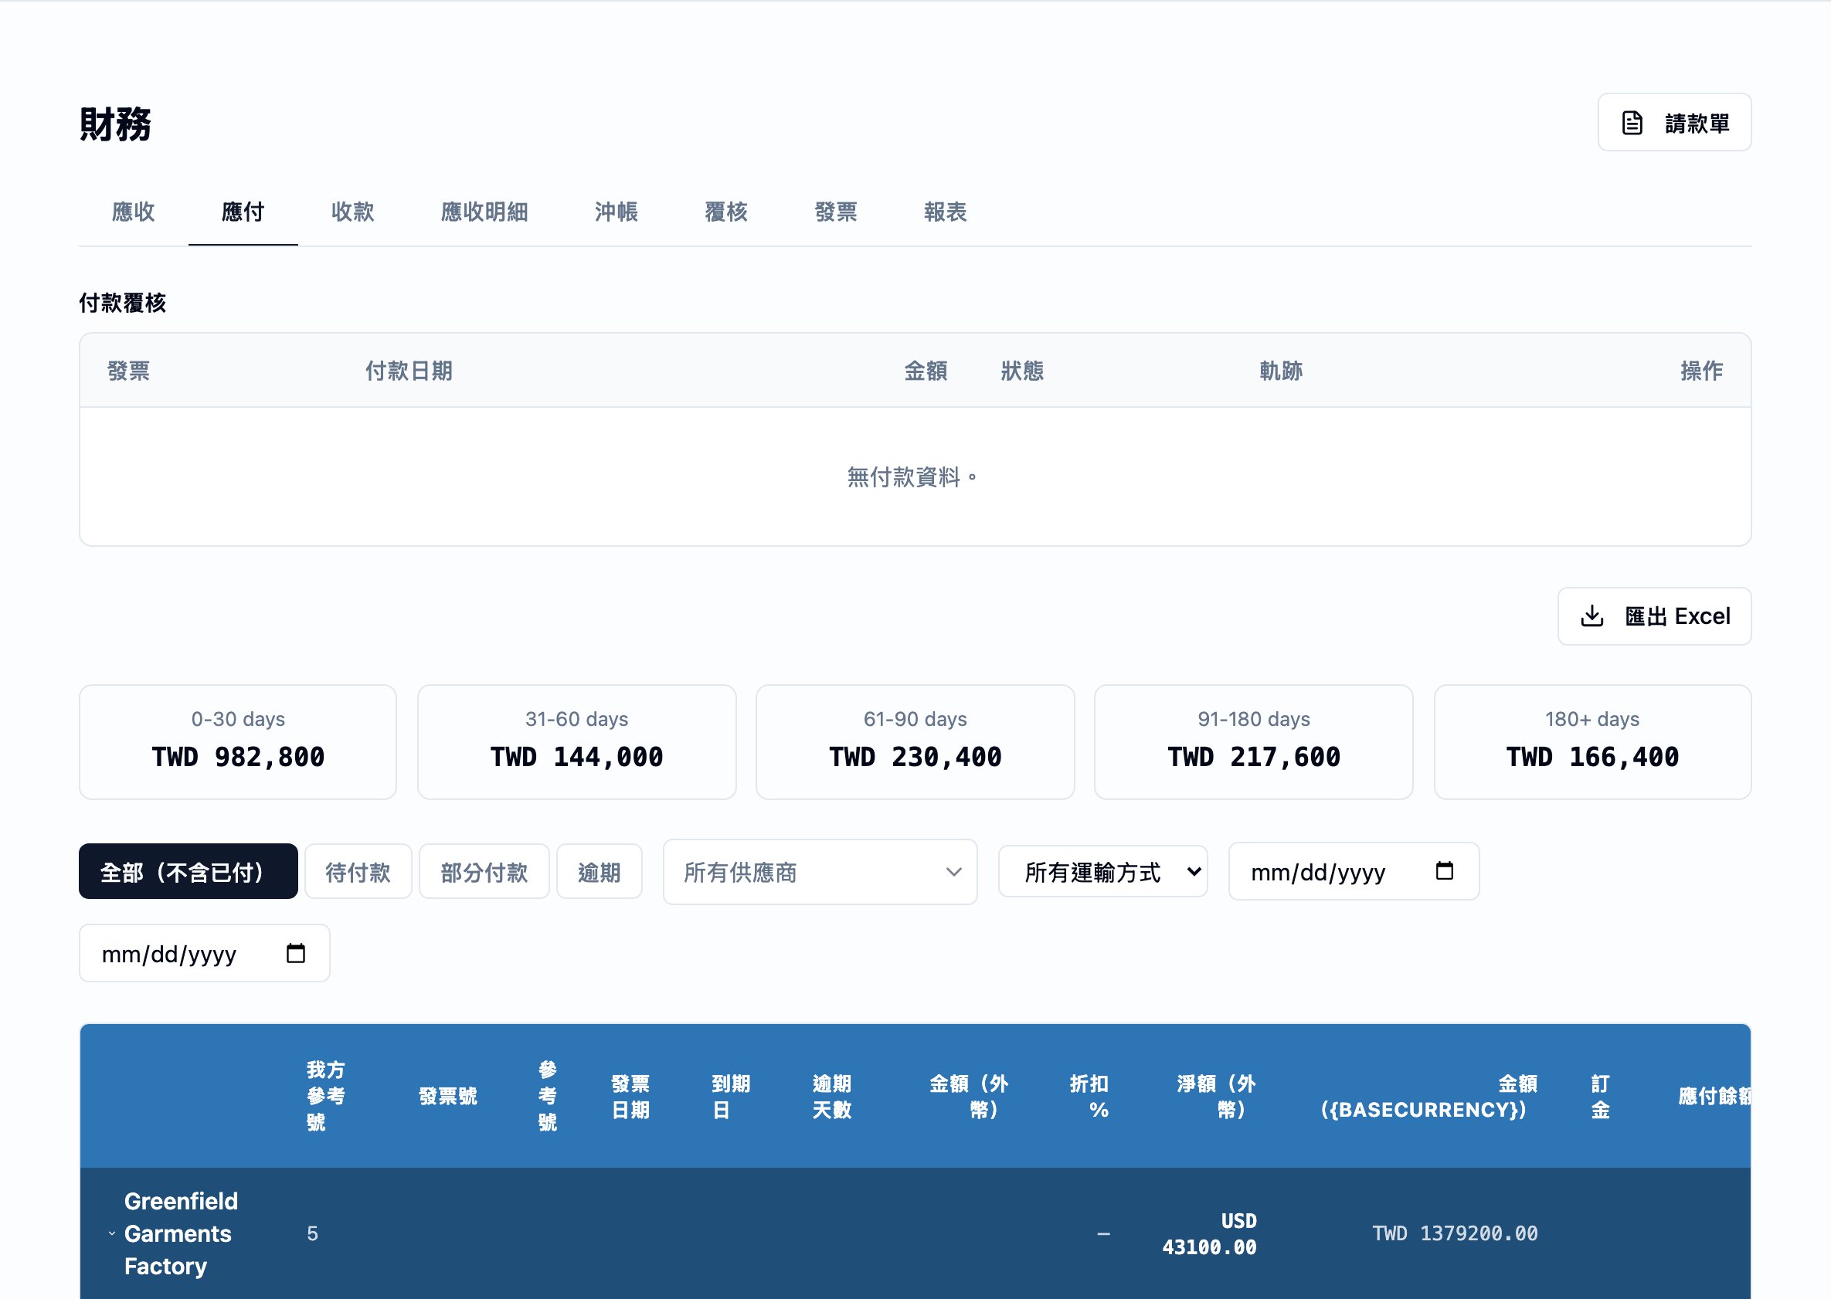Select the 發票 tab
Screen dimensions: 1831x1299
835,212
